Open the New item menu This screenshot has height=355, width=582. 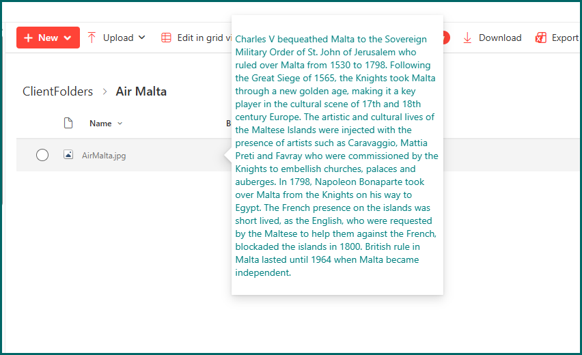(x=48, y=38)
